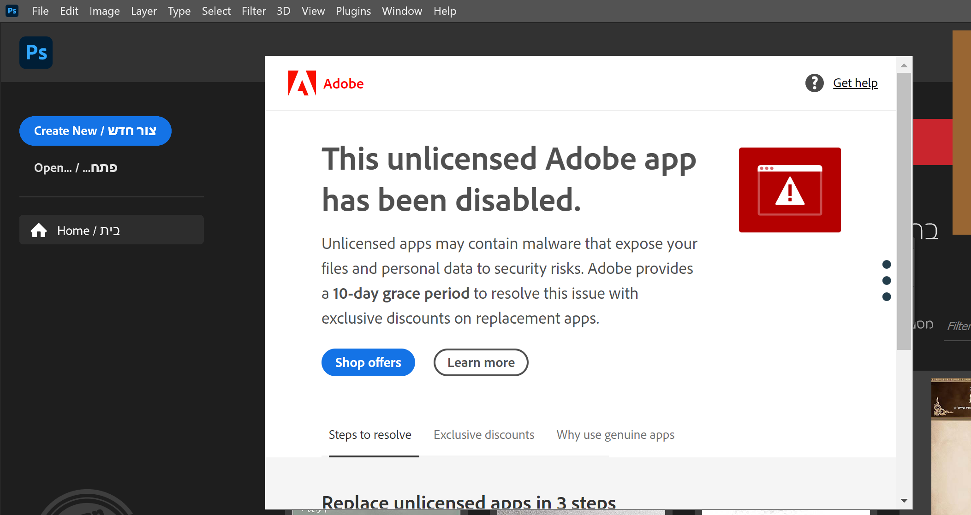Click the large Photoshop home logo

pyautogui.click(x=36, y=53)
